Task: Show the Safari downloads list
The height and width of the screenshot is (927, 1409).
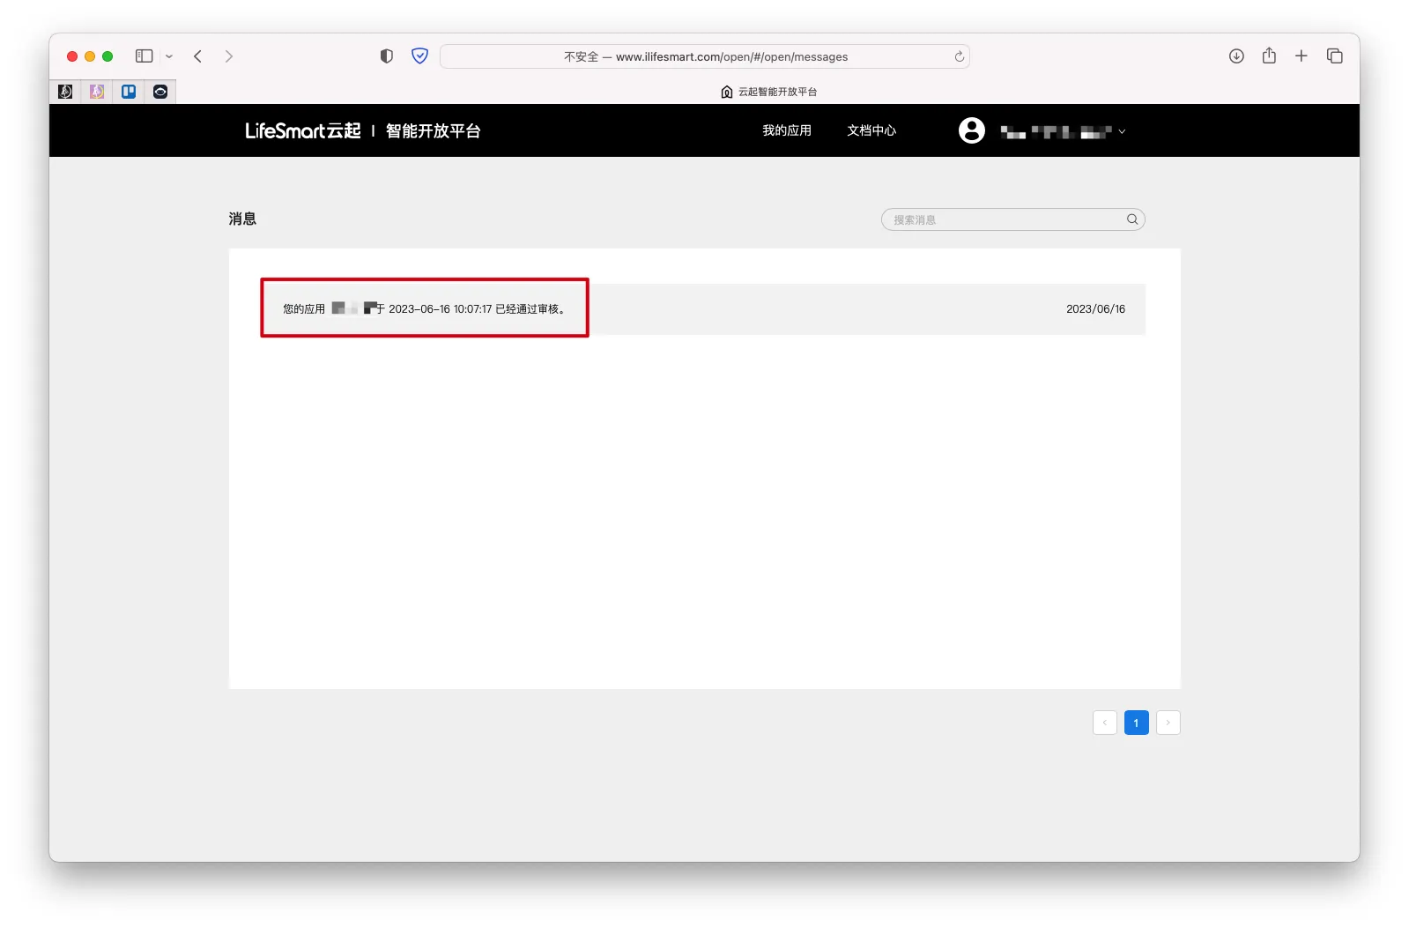Action: tap(1236, 56)
